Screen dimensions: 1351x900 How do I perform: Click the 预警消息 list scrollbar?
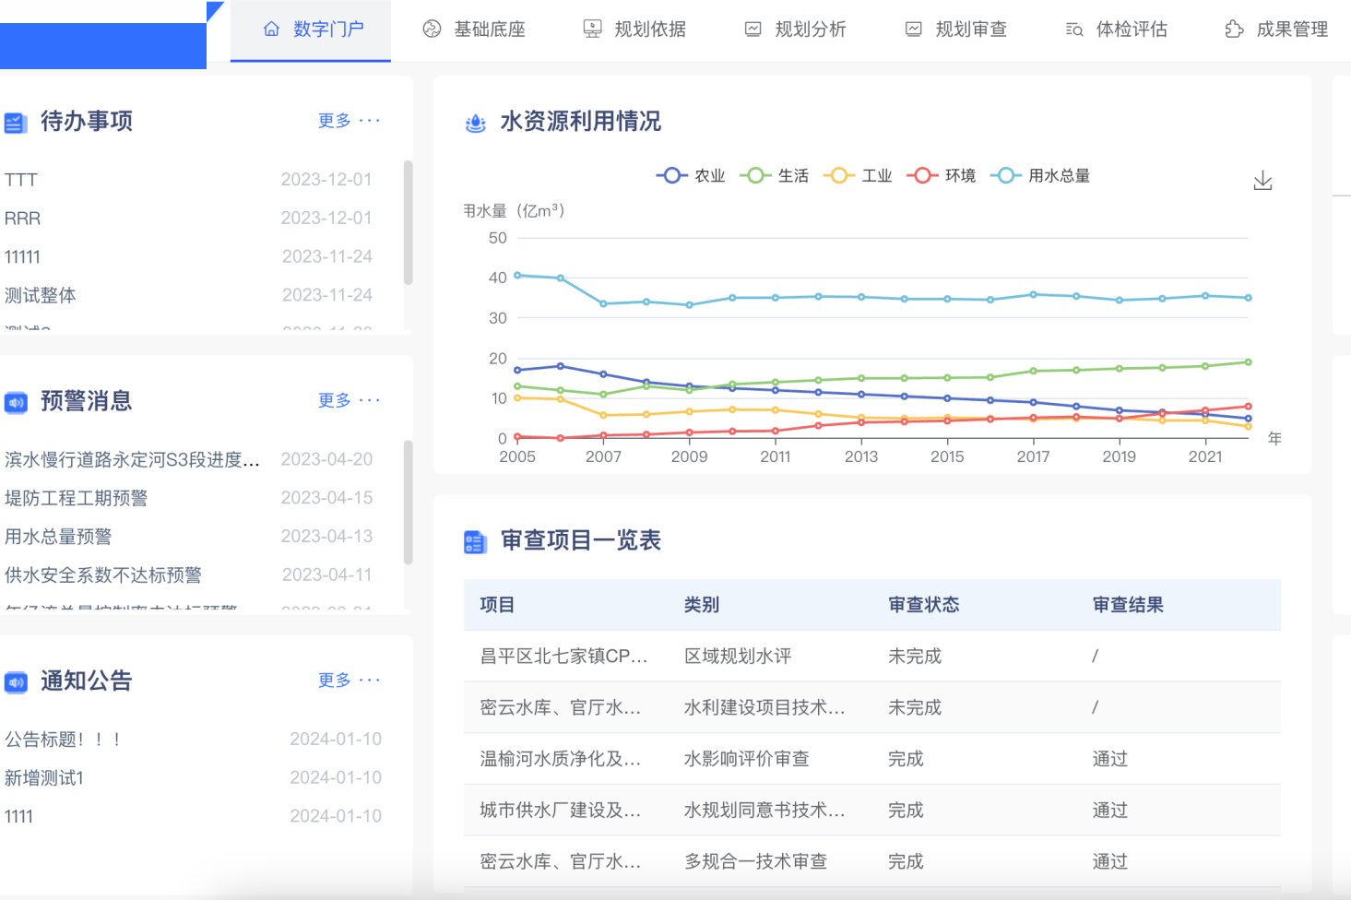[x=408, y=503]
